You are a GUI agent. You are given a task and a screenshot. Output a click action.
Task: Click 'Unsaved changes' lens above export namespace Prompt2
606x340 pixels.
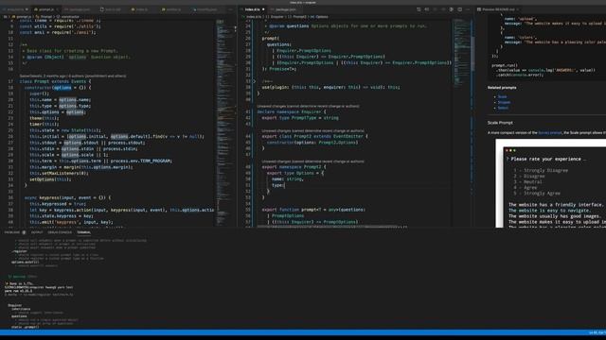point(313,161)
